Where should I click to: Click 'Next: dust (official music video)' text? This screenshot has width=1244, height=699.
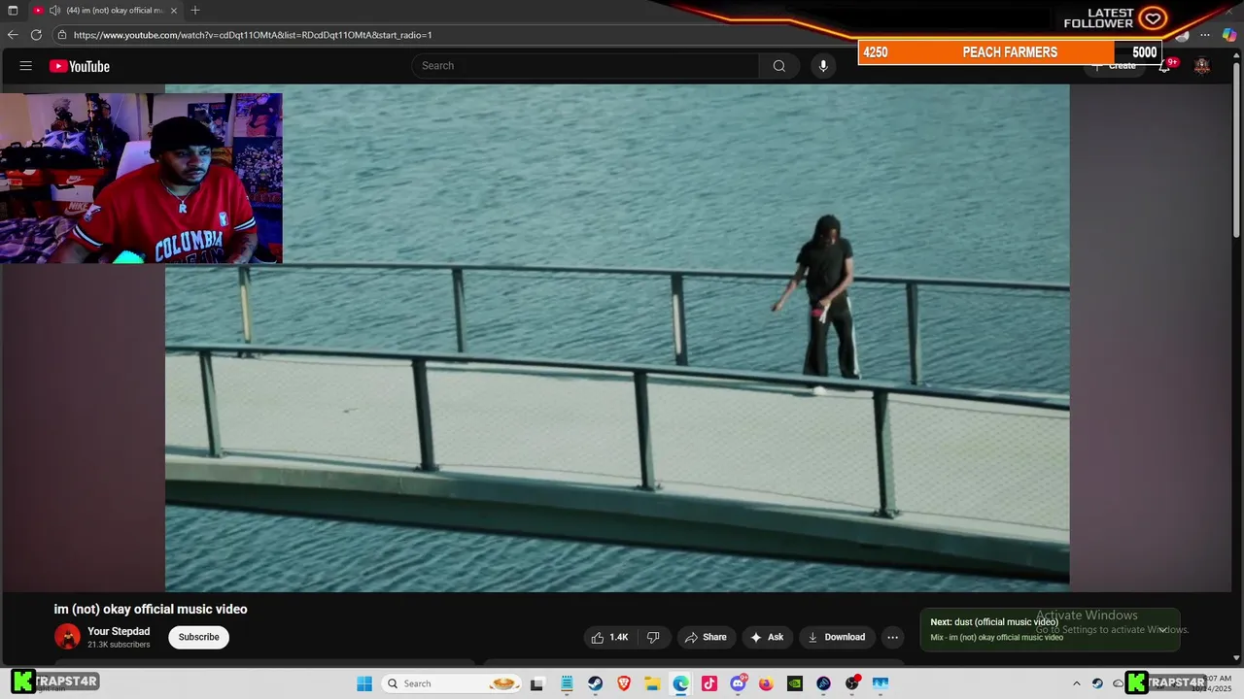tap(994, 622)
